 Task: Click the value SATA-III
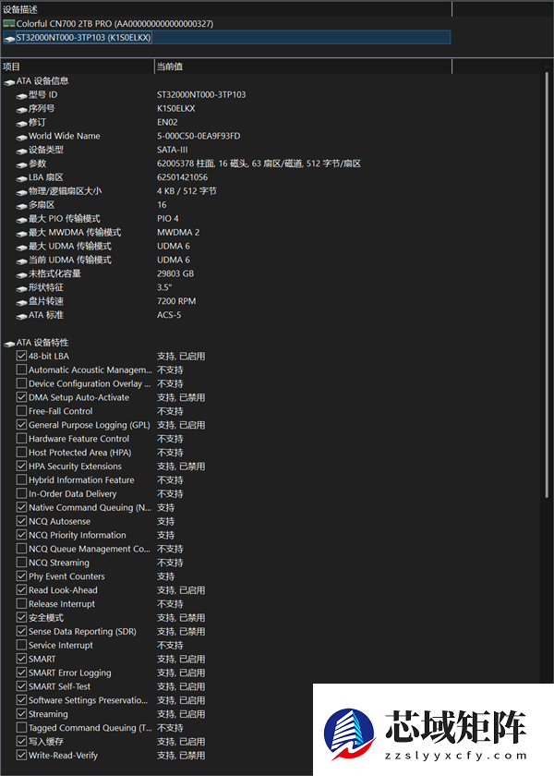(x=172, y=150)
